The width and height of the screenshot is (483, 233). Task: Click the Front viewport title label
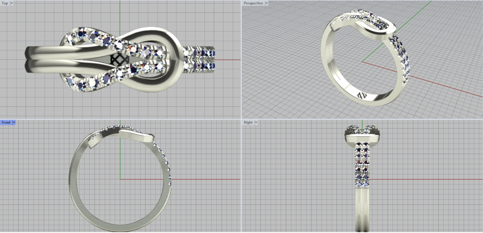[6, 122]
